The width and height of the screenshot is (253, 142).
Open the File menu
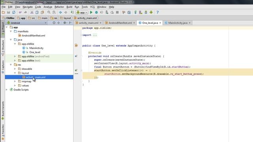pyautogui.click(x=4, y=7)
